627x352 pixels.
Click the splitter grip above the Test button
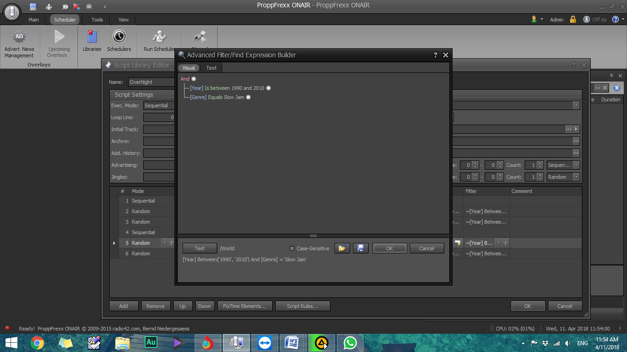[313, 236]
